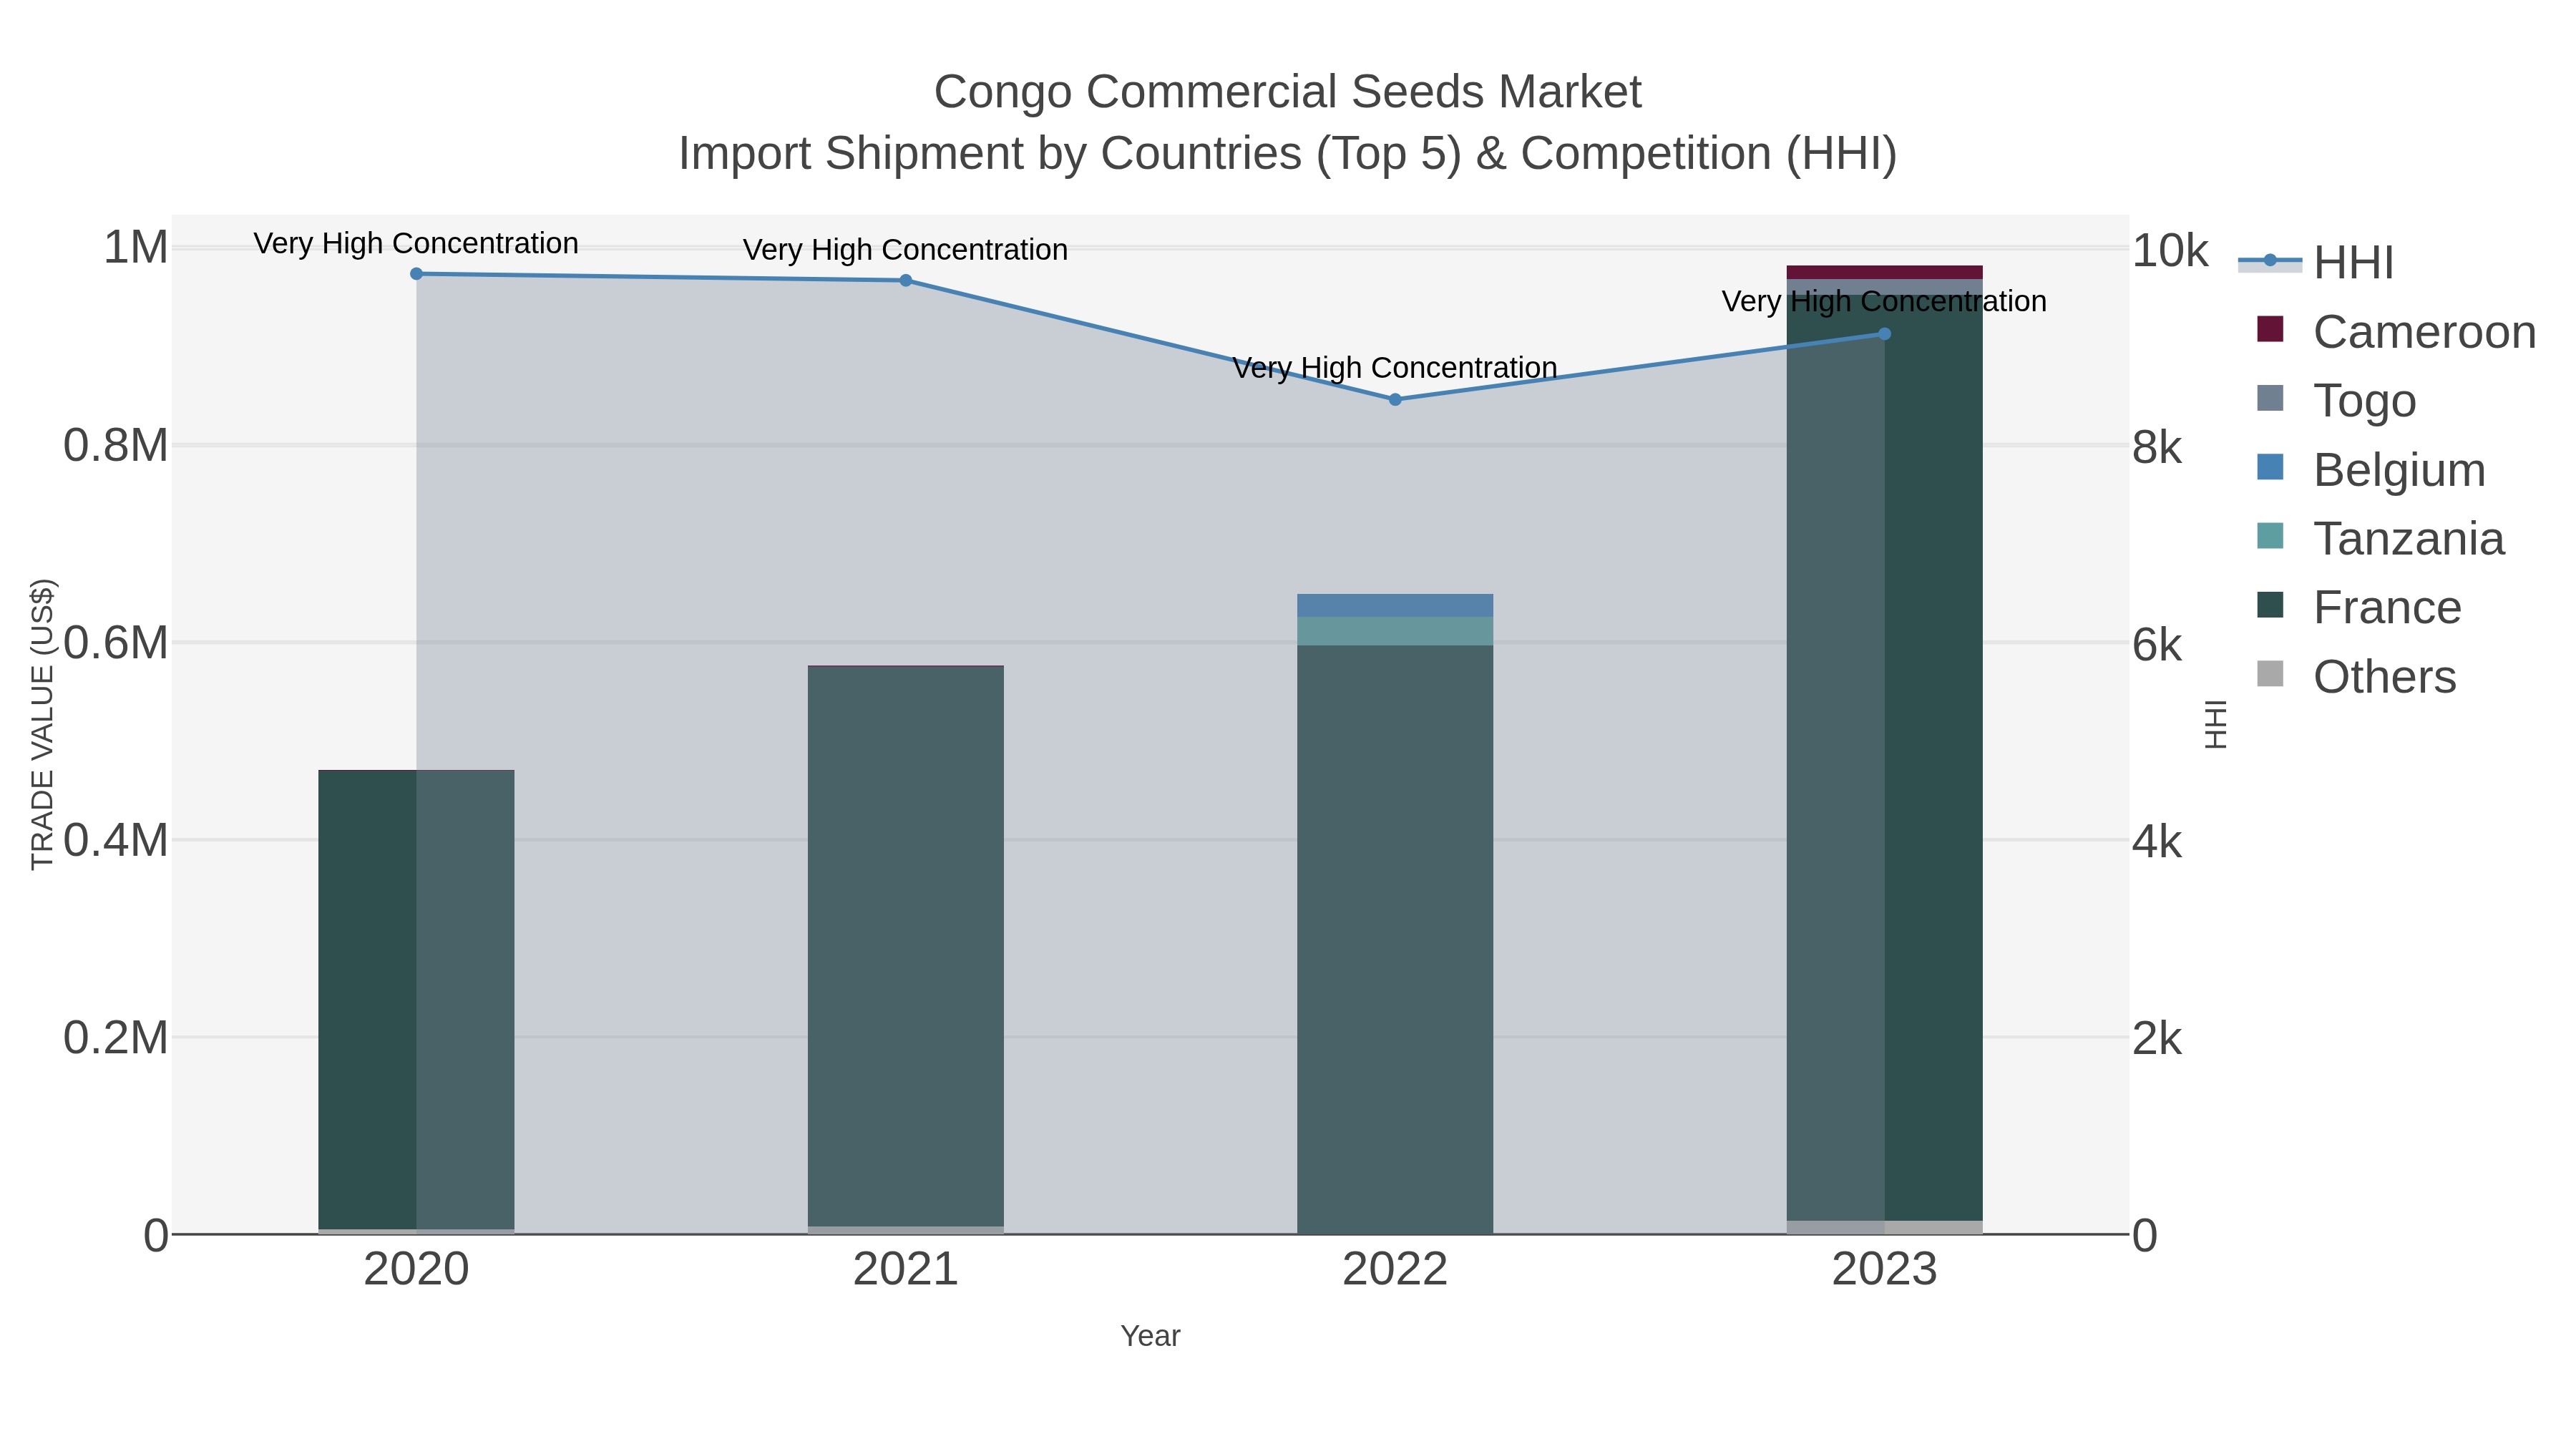Click the 'Year' axis title
Image resolution: width=2576 pixels, height=1449 pixels.
[1151, 1337]
